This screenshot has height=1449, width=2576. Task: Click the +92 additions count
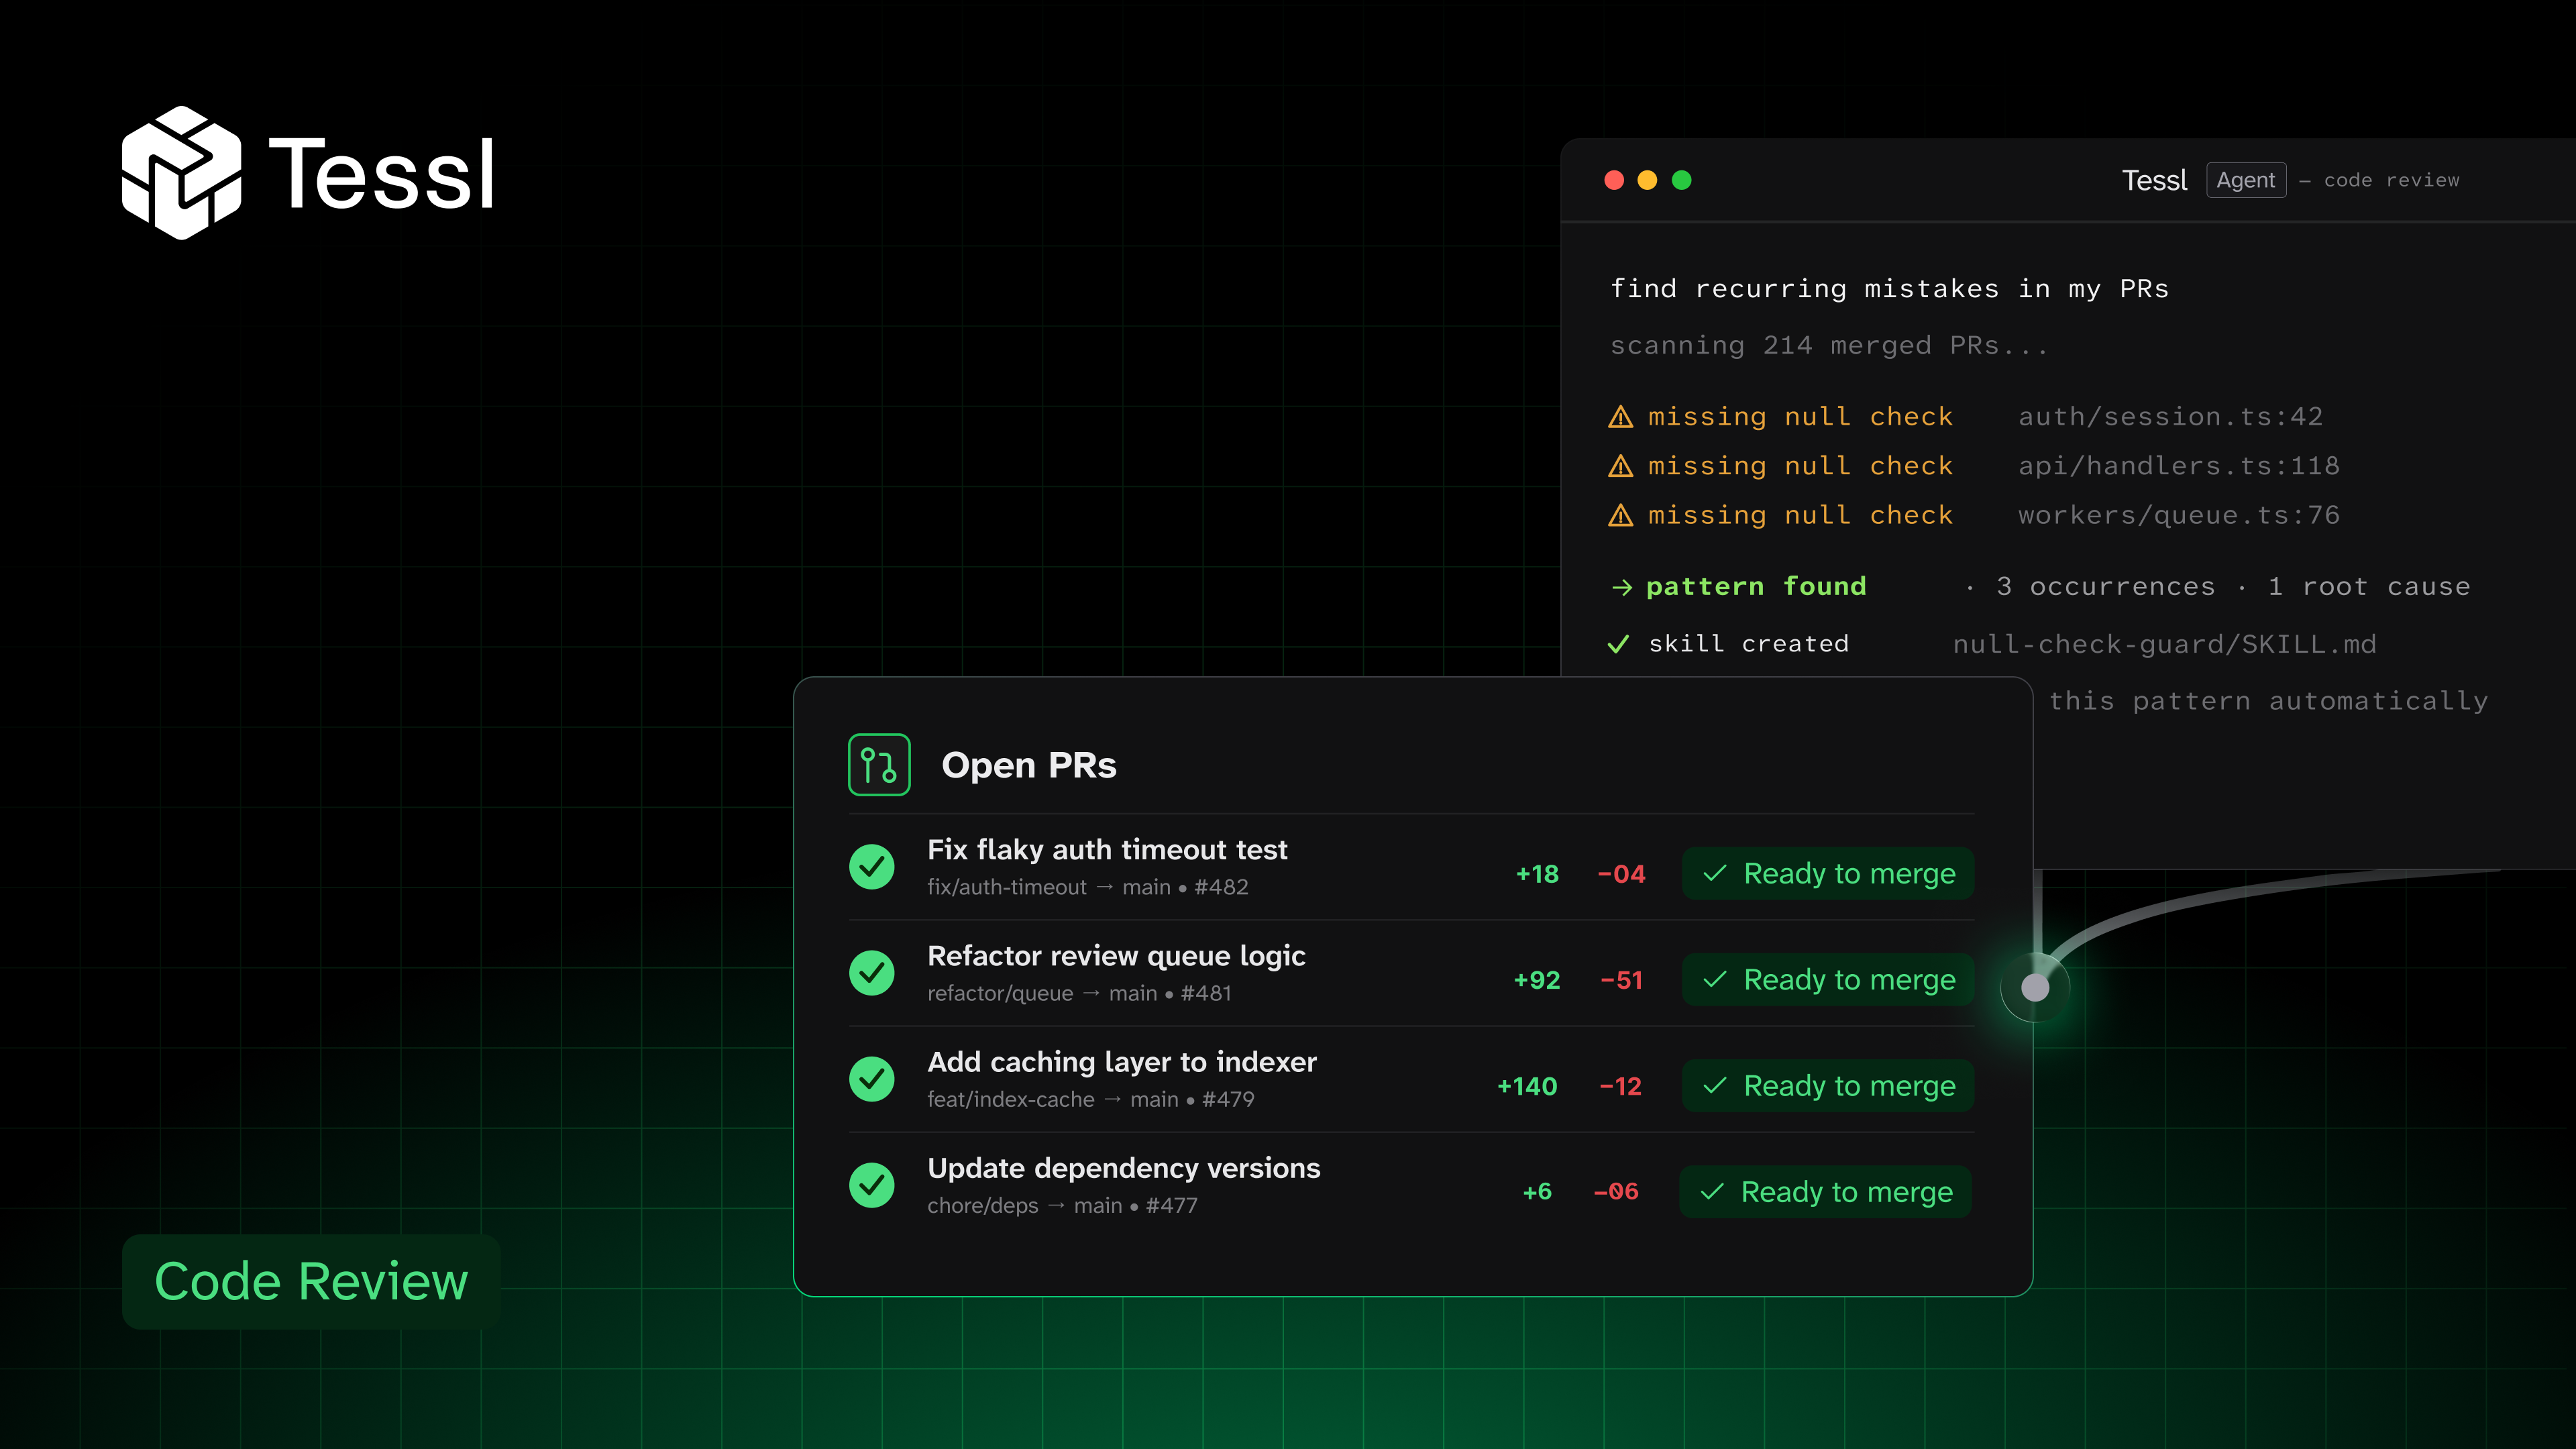1537,980
